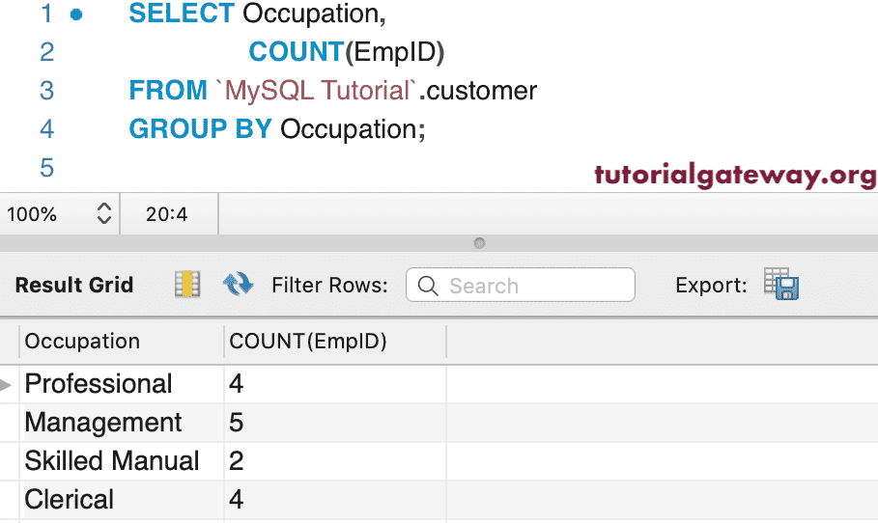The width and height of the screenshot is (878, 523).
Task: Click the SELECT keyword on line 1
Action: [x=182, y=14]
